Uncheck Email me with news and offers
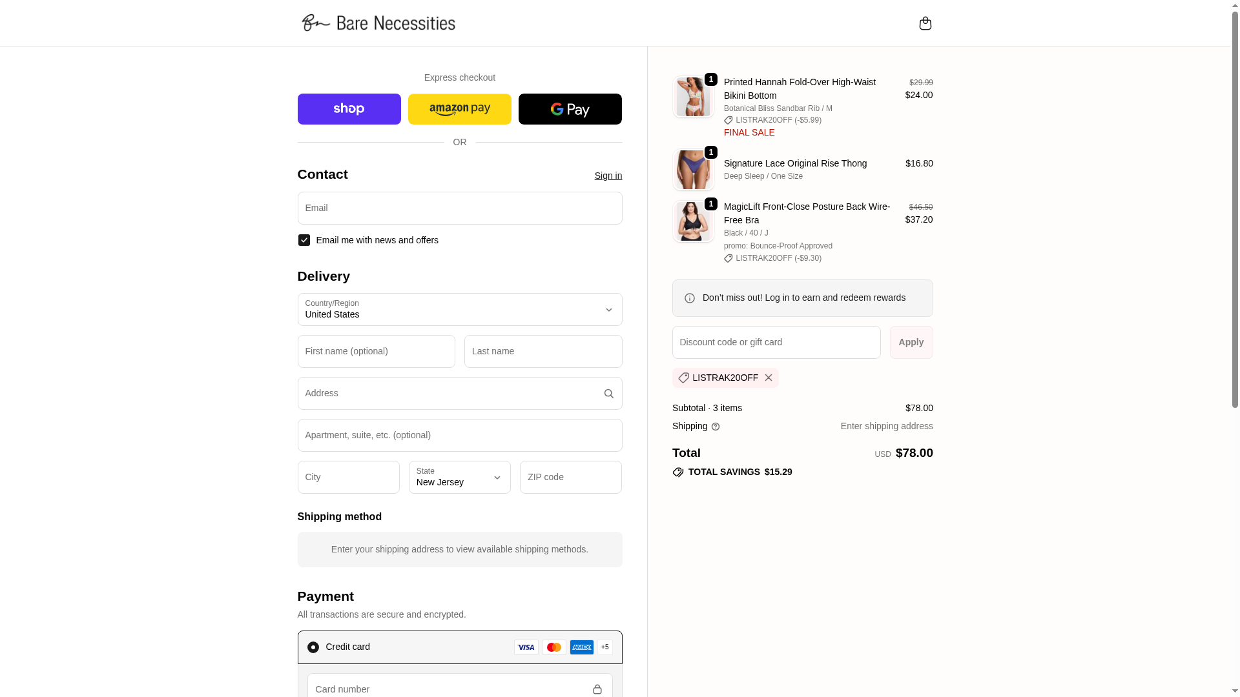This screenshot has height=697, width=1240. pos(304,240)
